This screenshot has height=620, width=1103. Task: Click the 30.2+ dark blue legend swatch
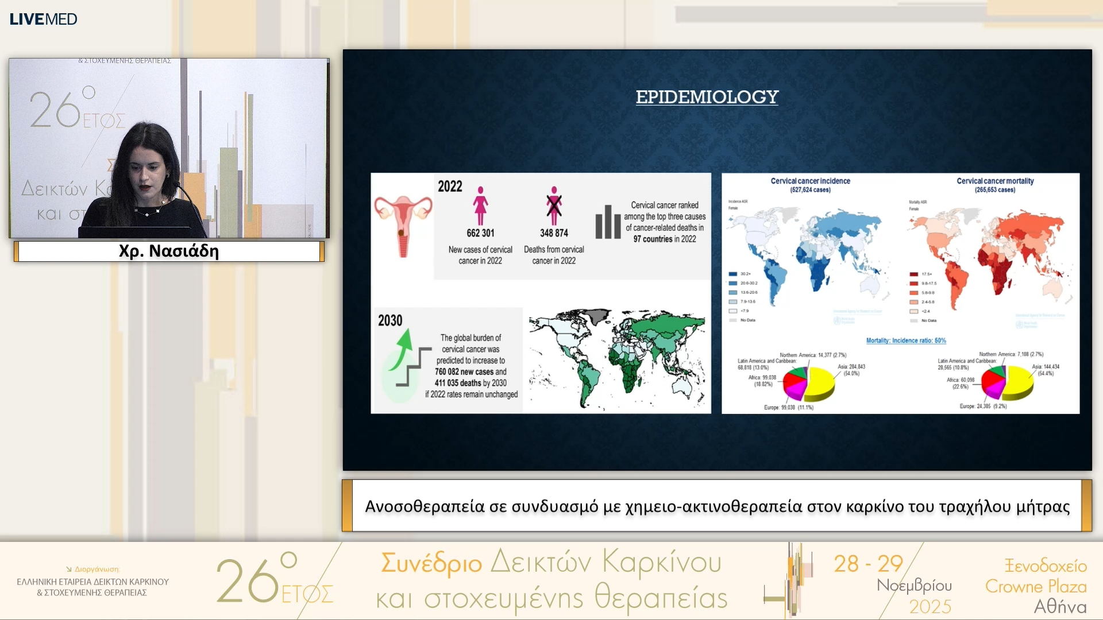tap(733, 274)
